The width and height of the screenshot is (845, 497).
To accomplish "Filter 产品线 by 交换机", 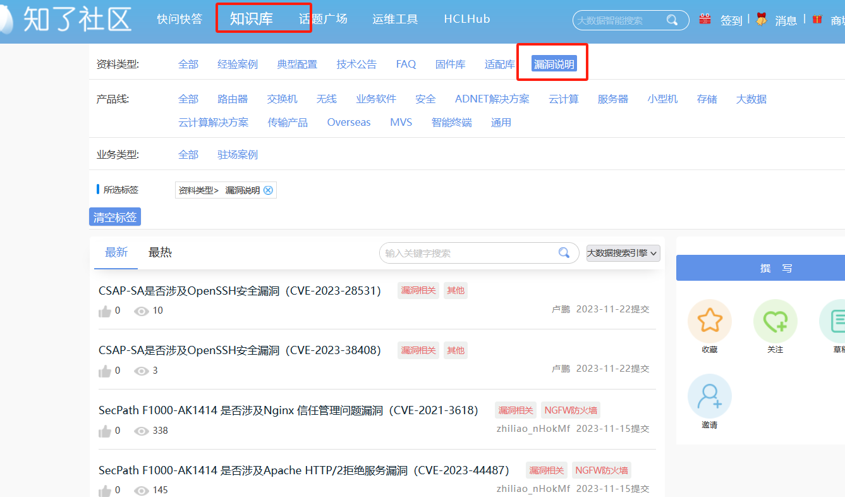I will [x=282, y=99].
